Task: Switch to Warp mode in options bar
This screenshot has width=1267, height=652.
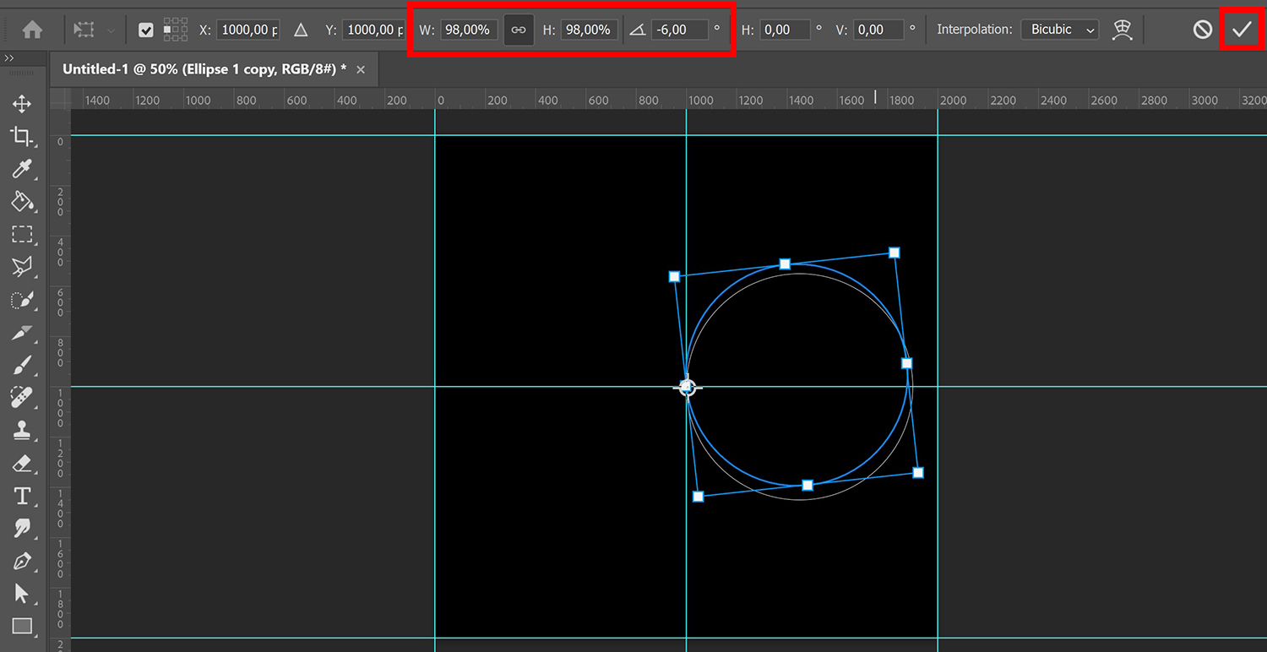Action: tap(1122, 28)
